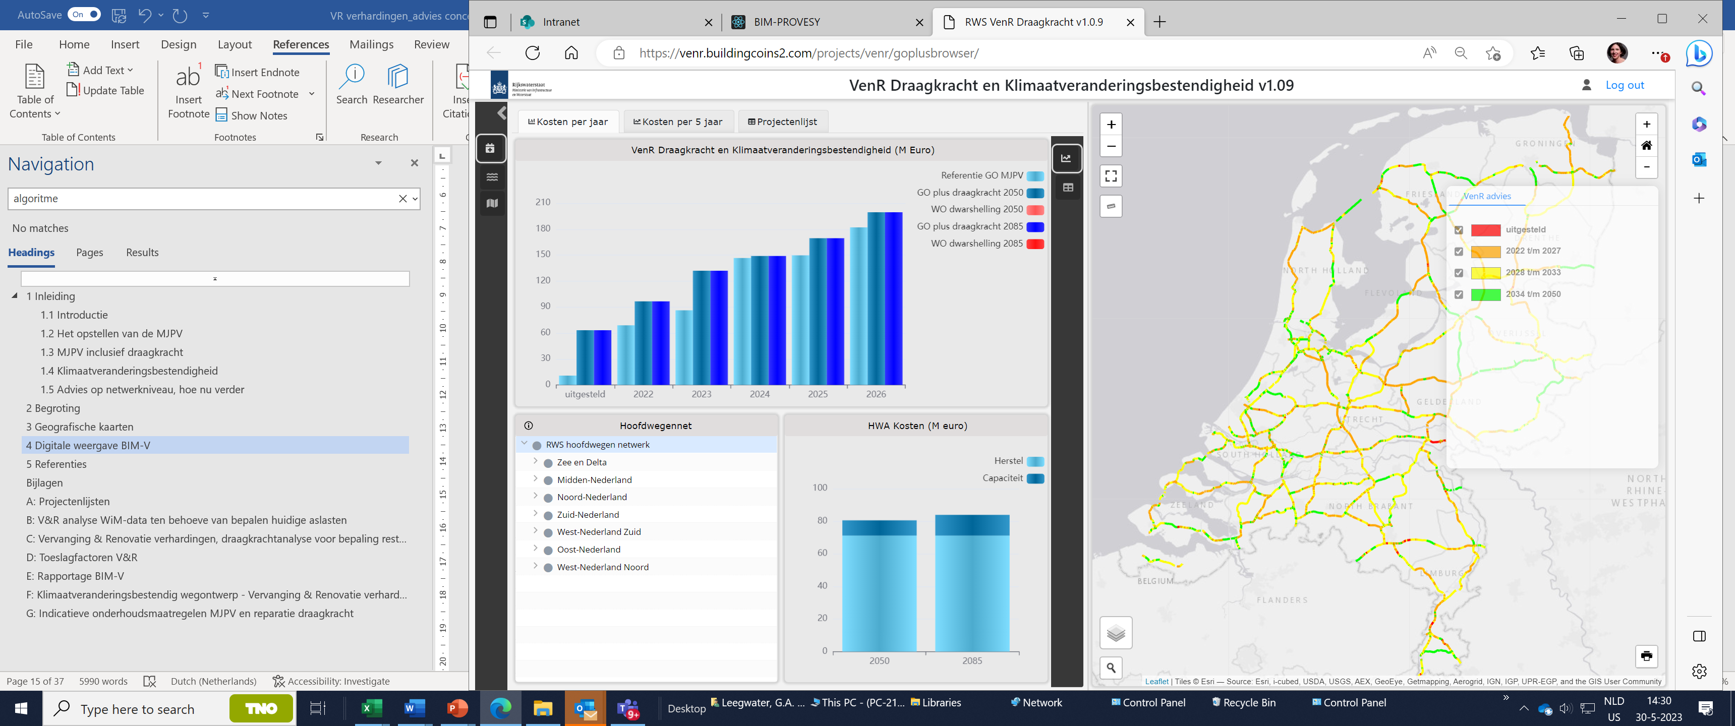The height and width of the screenshot is (726, 1735).
Task: Click Update Table button in Word
Action: pos(106,90)
